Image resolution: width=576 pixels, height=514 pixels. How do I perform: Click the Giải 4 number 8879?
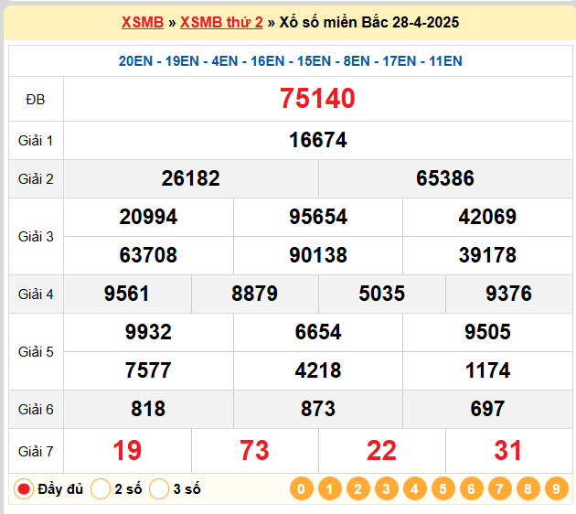tap(254, 294)
